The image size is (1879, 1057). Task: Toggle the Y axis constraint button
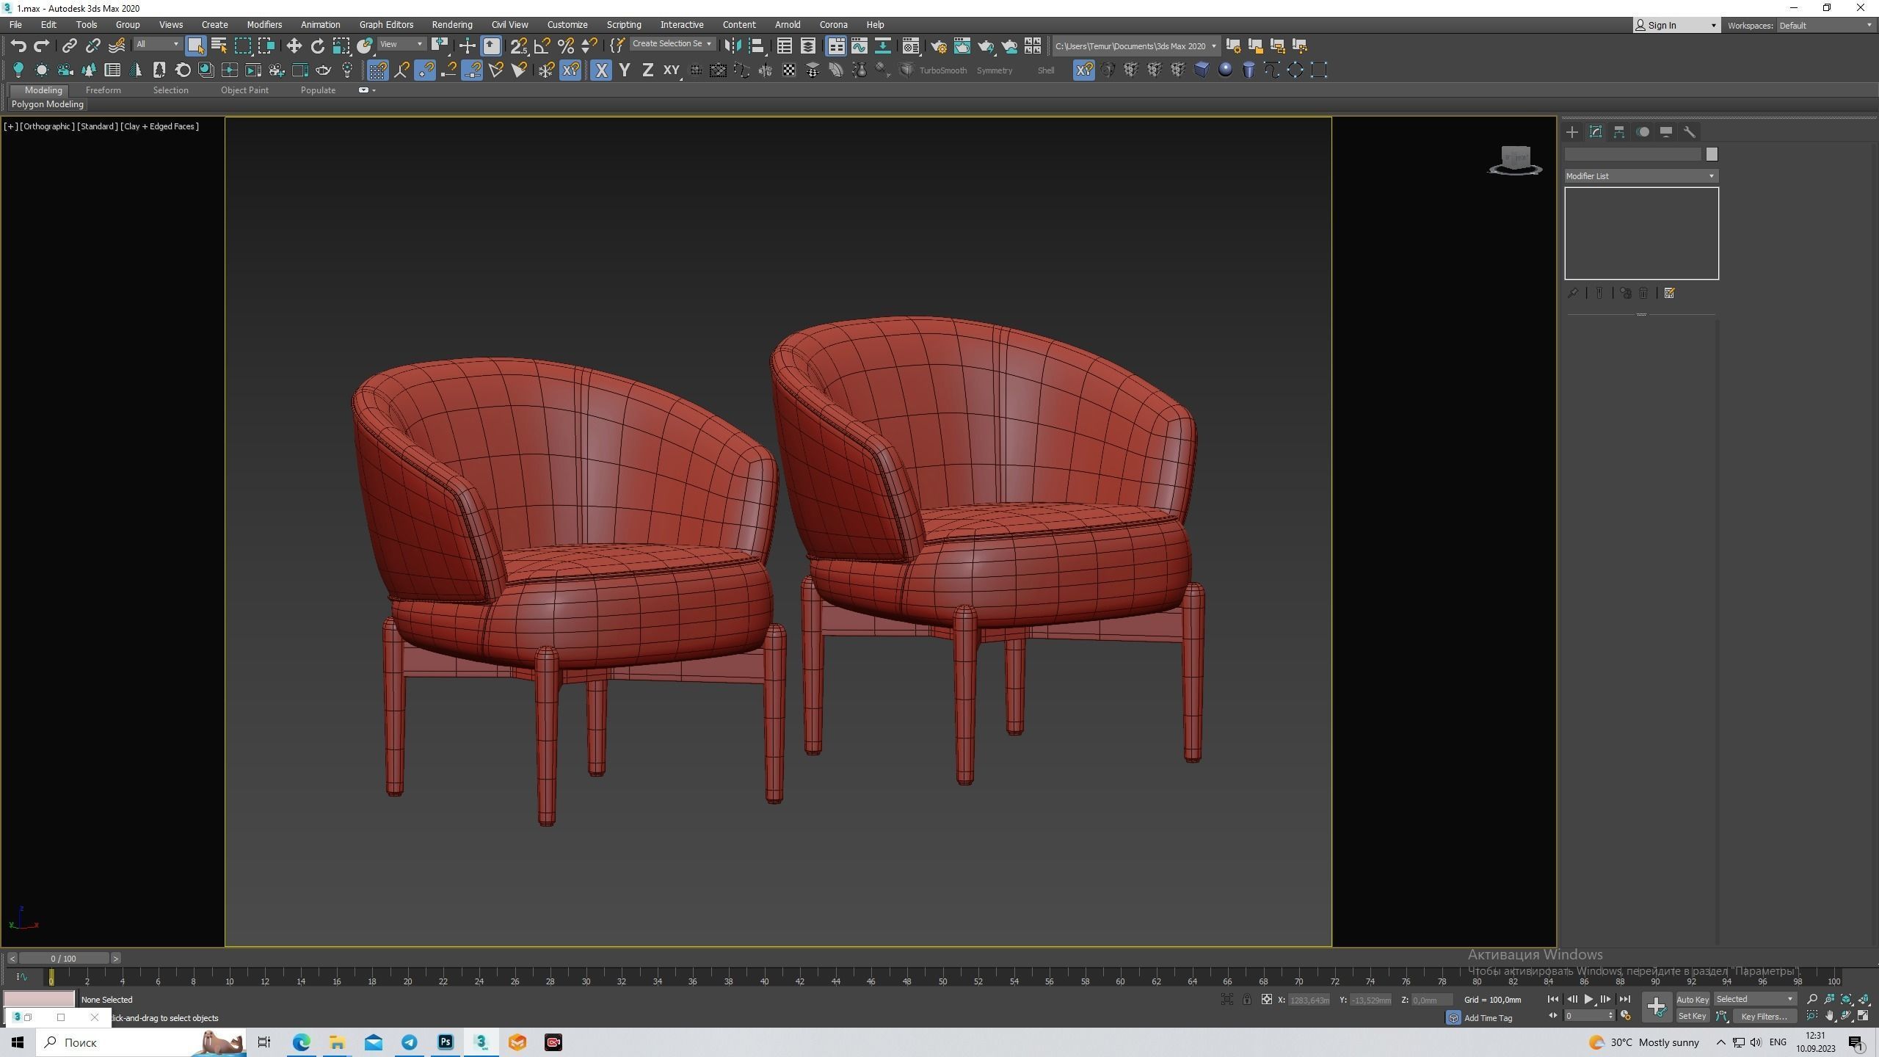click(625, 70)
